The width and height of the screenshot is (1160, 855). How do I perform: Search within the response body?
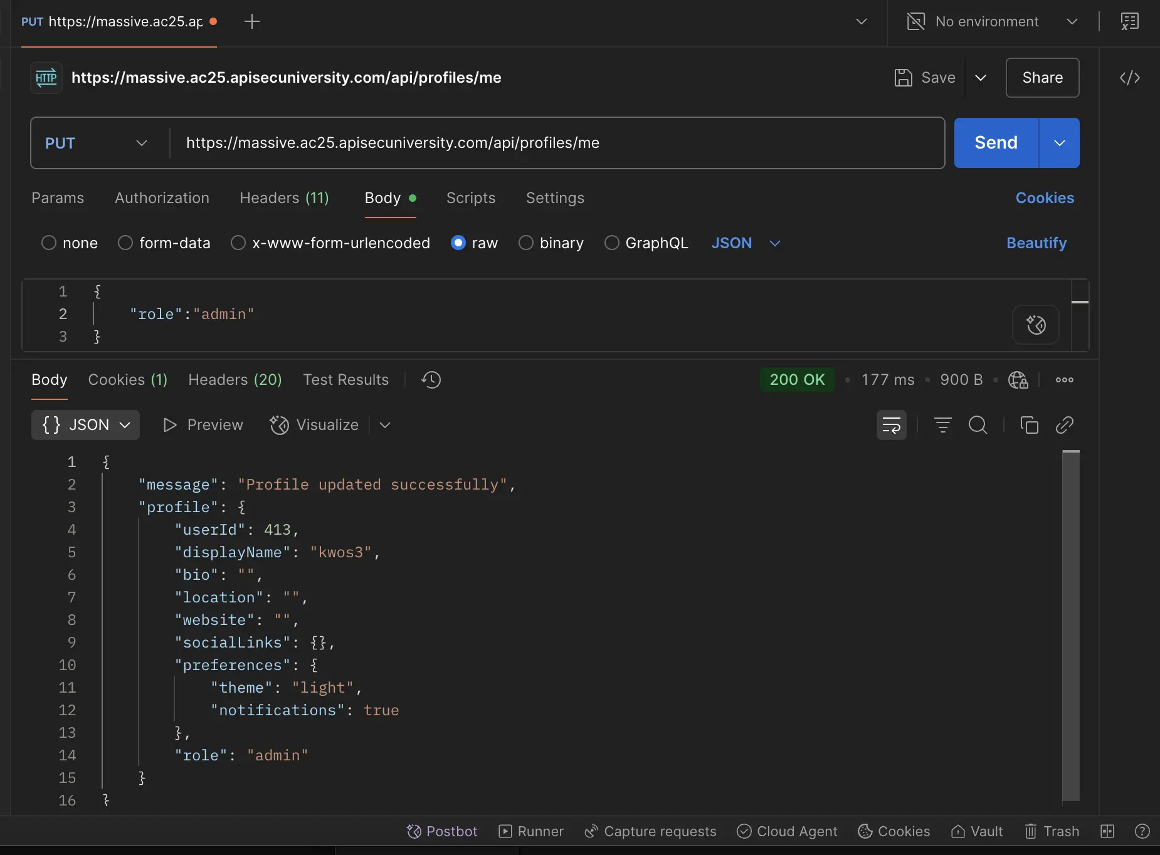978,425
